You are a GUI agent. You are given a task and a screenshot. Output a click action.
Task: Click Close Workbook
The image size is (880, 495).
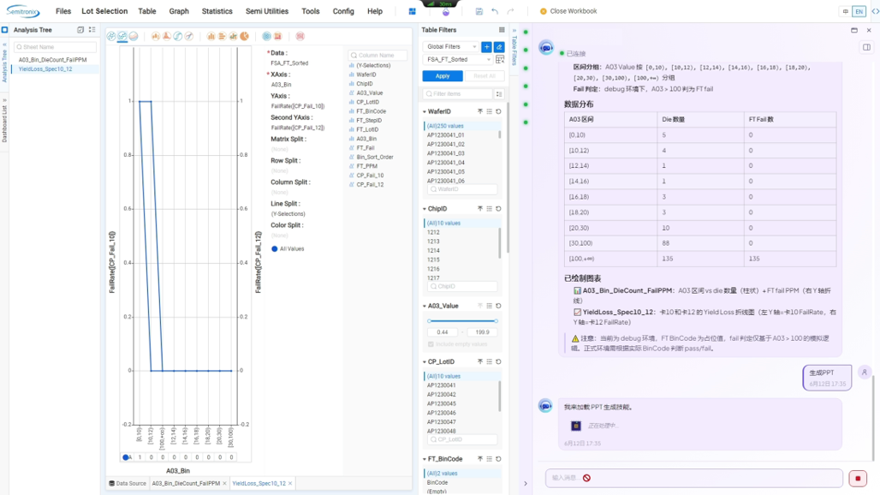point(568,11)
